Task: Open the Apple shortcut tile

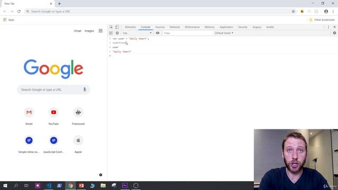Action: [78, 145]
